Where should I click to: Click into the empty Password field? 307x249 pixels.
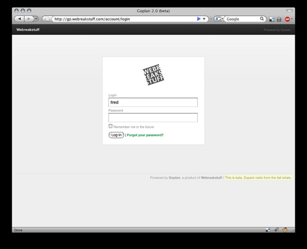coord(153,118)
